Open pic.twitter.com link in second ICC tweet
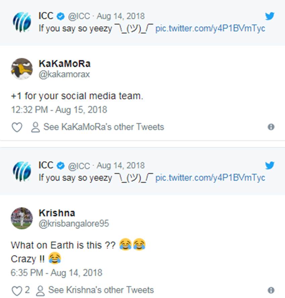Screen dimensions: 285x298 (210, 177)
